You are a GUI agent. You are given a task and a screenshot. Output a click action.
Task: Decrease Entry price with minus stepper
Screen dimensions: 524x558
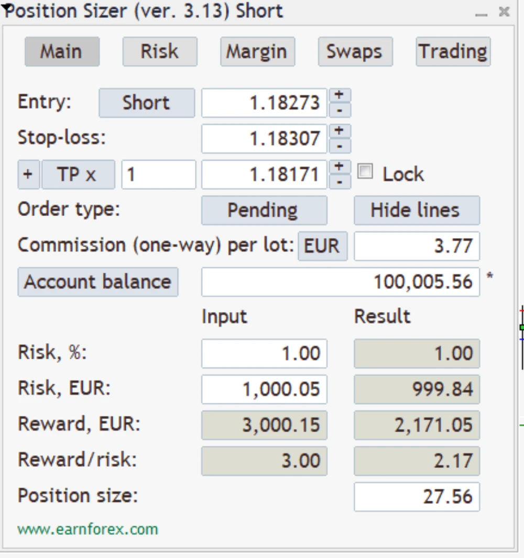click(x=340, y=110)
